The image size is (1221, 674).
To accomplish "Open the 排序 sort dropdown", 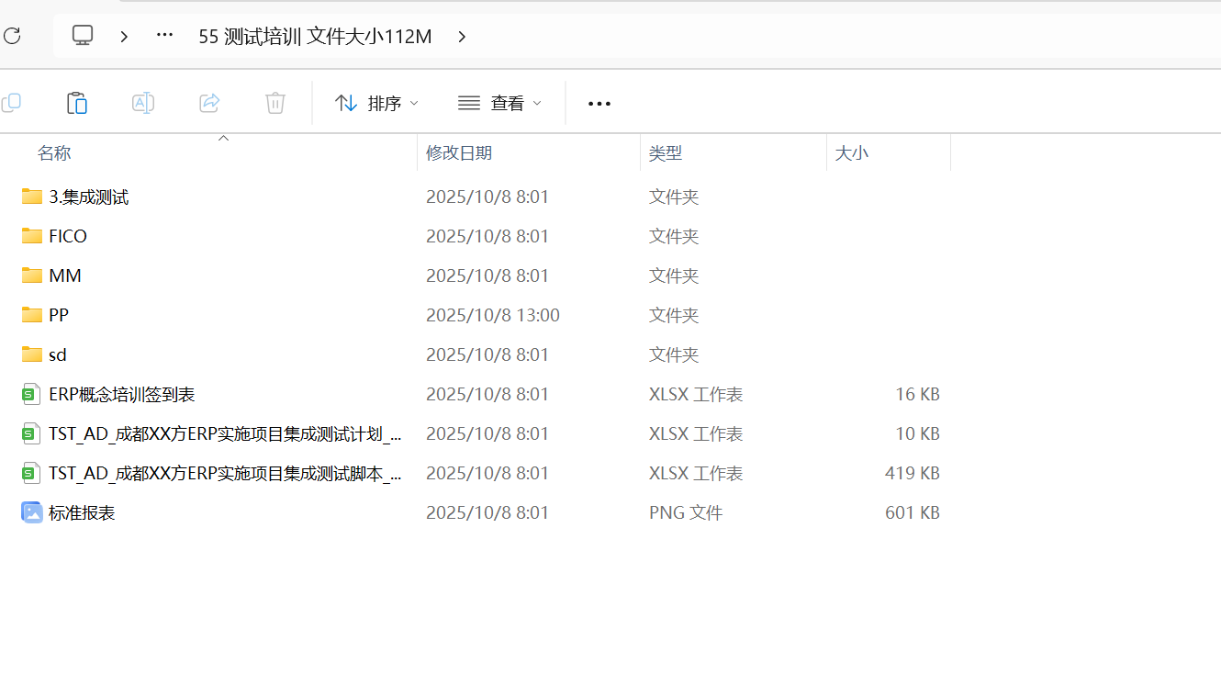I will point(376,104).
